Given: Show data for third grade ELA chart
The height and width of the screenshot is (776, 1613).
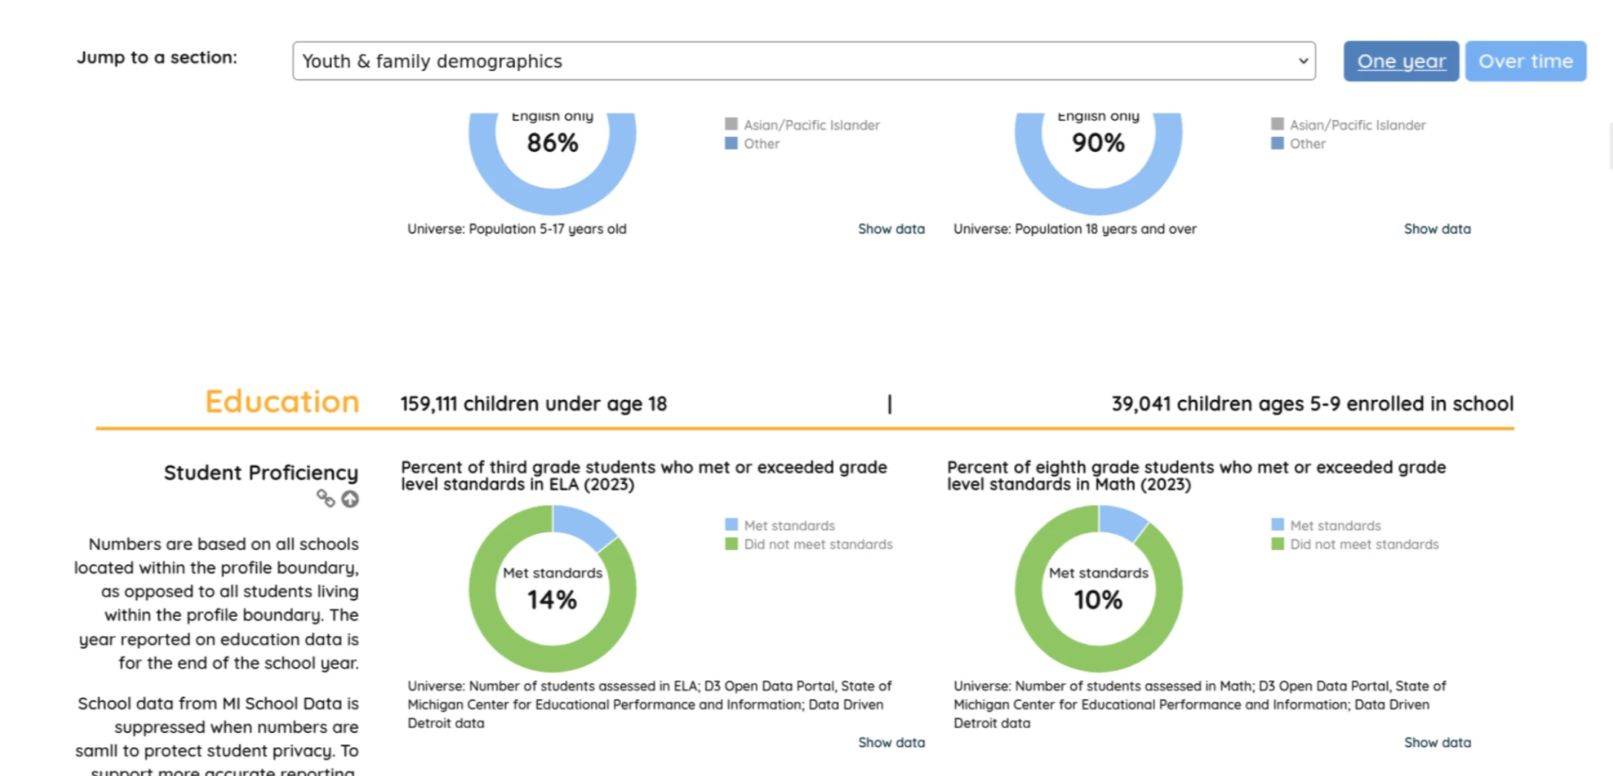Looking at the screenshot, I should pos(891,742).
